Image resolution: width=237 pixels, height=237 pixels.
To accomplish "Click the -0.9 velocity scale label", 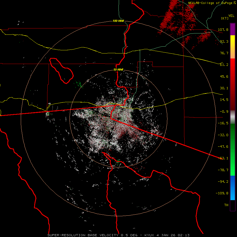I will point(224,112).
